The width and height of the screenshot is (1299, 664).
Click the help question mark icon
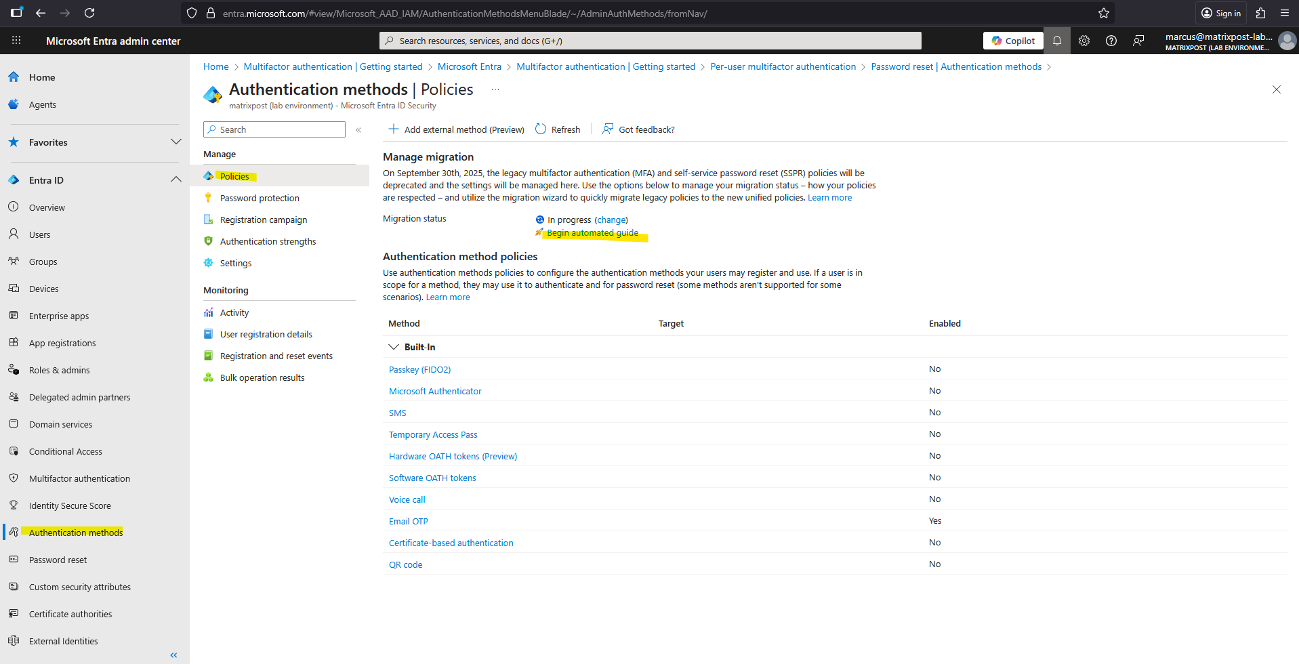point(1111,41)
